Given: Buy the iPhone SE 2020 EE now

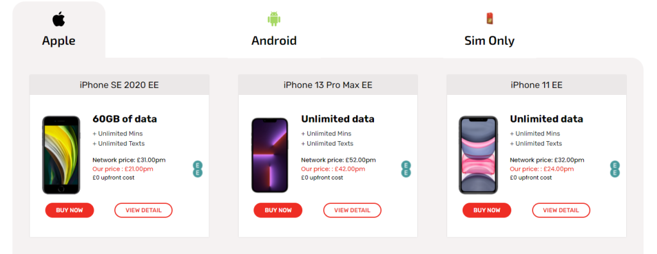Looking at the screenshot, I should (x=69, y=210).
